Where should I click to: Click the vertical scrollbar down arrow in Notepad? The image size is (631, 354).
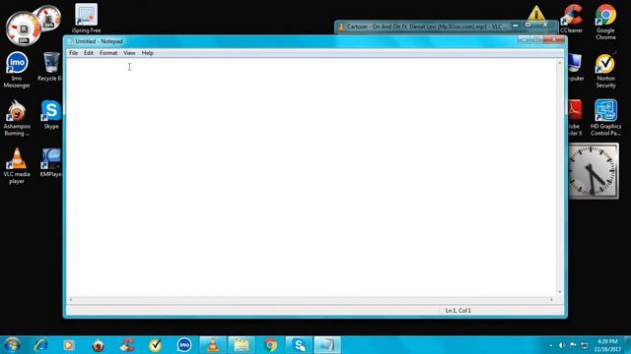coord(560,292)
